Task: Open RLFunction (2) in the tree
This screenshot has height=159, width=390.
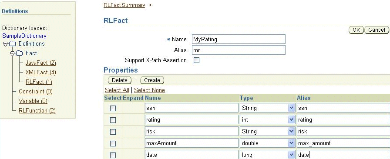Action: point(37,110)
